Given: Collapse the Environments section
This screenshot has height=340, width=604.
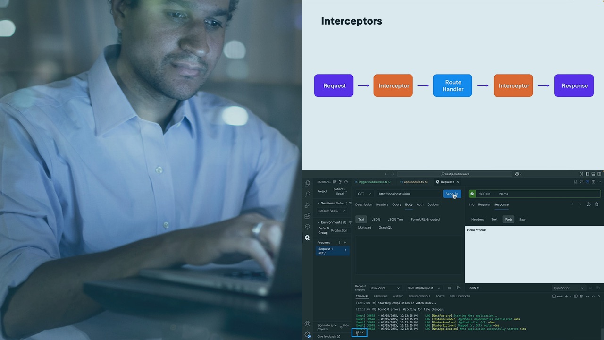Looking at the screenshot, I should click(x=318, y=222).
